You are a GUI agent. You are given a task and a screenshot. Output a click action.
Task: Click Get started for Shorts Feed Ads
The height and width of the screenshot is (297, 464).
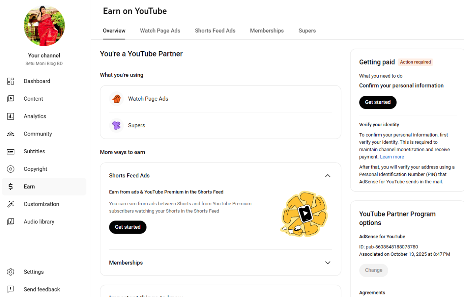point(128,227)
